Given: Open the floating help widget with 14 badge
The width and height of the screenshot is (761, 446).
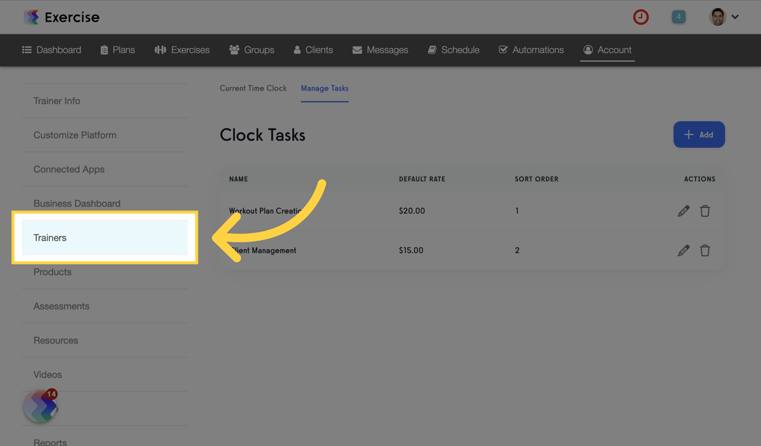Looking at the screenshot, I should (41, 405).
